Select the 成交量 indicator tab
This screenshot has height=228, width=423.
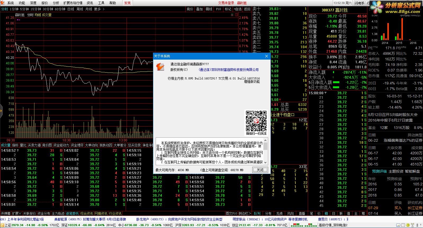pyautogui.click(x=6, y=145)
